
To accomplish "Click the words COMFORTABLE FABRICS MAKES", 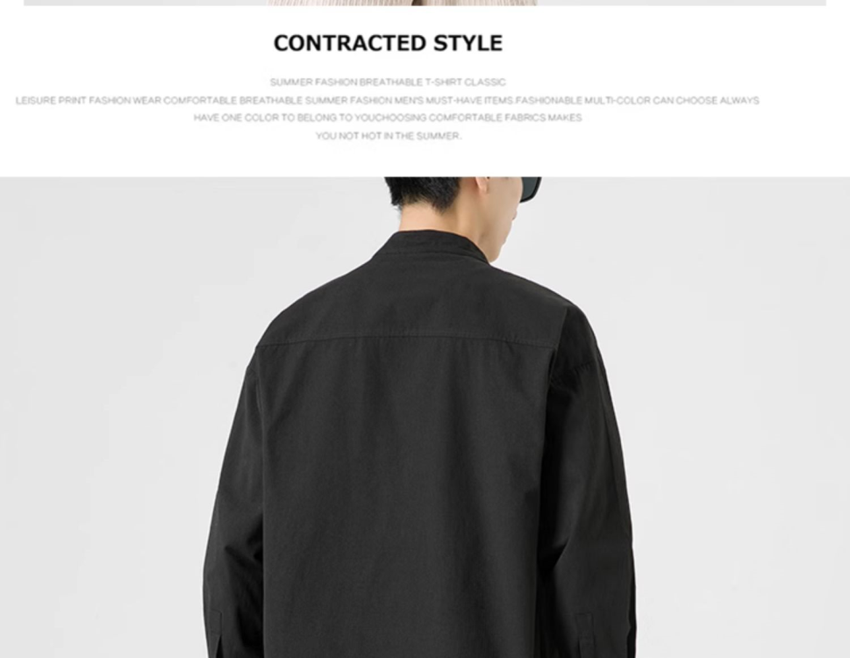I will click(x=505, y=118).
